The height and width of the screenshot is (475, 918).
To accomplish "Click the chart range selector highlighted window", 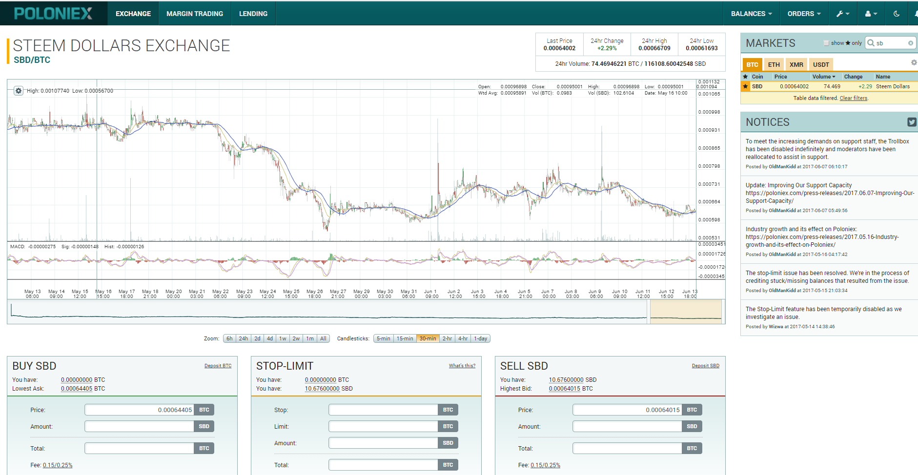I will pyautogui.click(x=686, y=312).
